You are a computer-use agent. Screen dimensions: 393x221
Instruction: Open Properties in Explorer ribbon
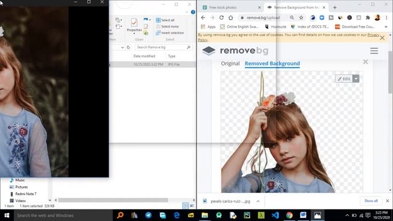(x=134, y=25)
